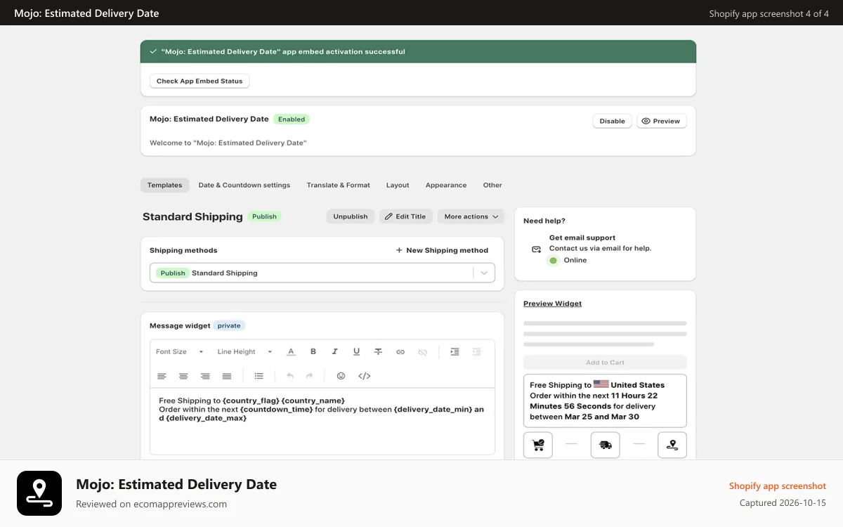Unpublish the Standard Shipping template
843x527 pixels.
(x=351, y=216)
